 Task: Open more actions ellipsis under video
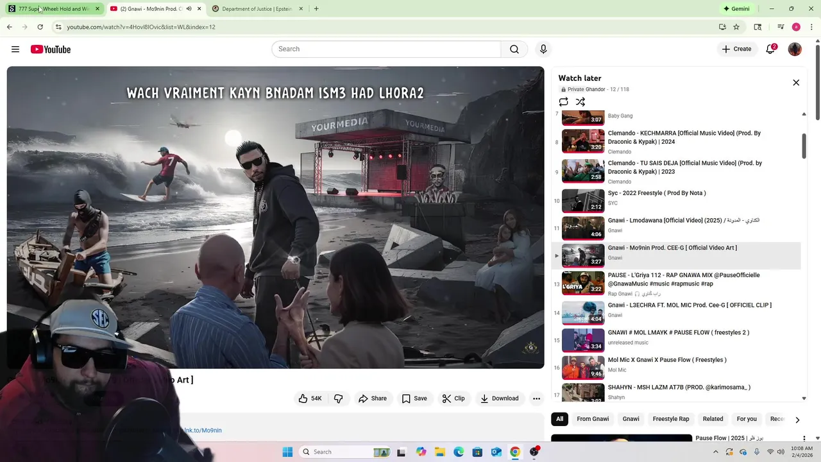[x=536, y=398]
